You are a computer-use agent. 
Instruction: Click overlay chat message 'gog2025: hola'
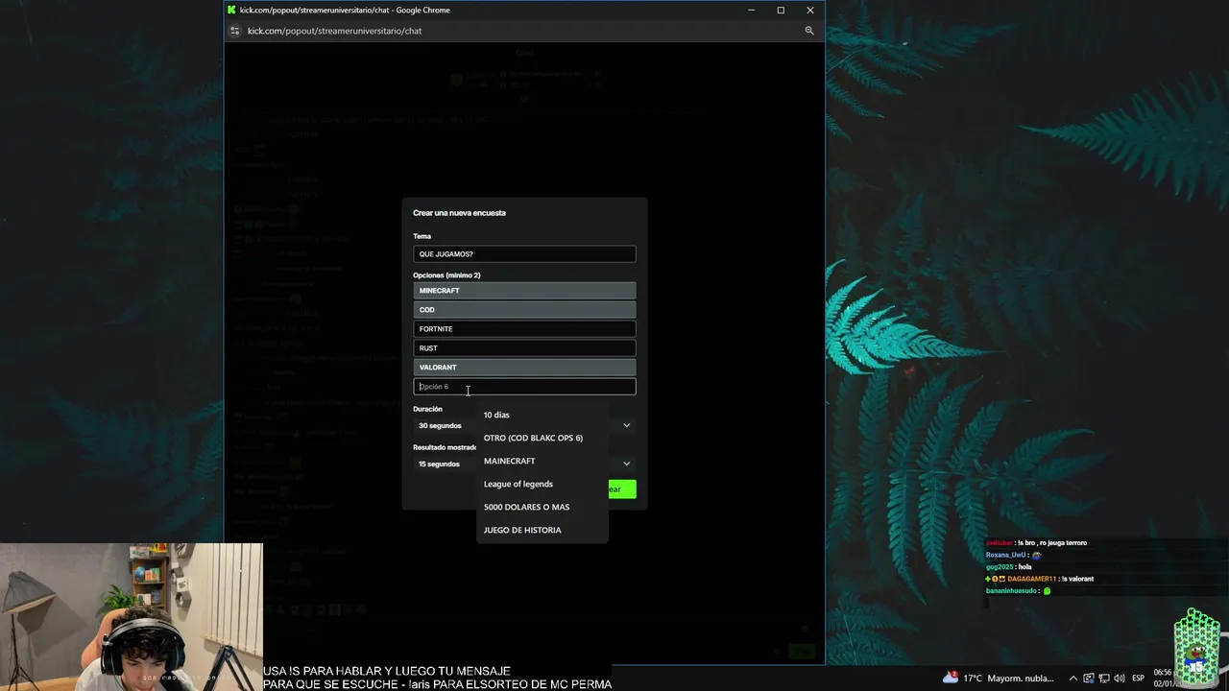1008,567
